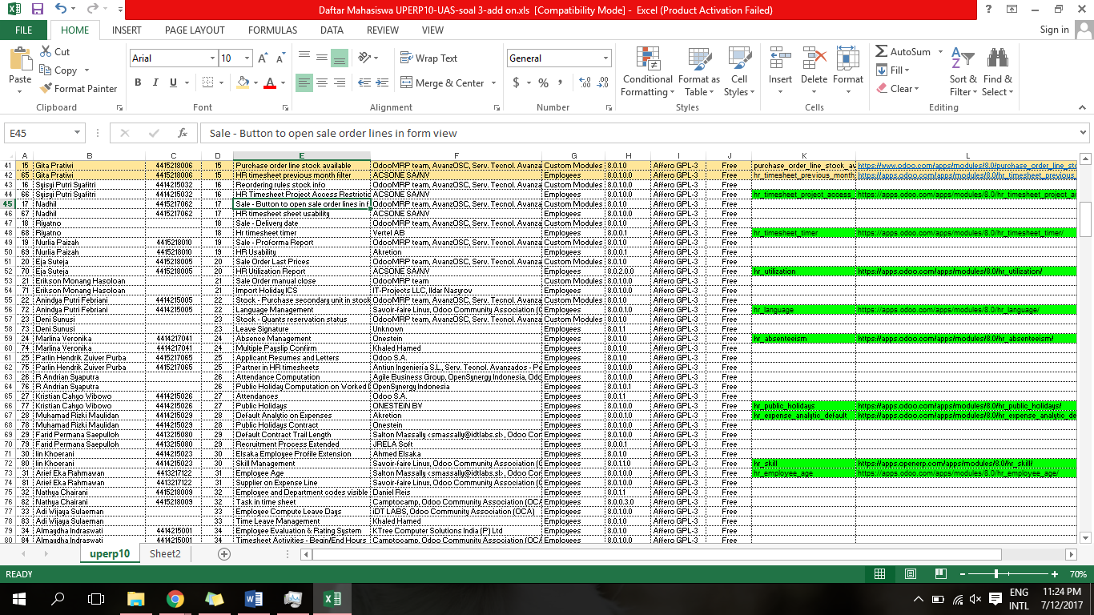Toggle Center horizontal alignment
Screen dimensions: 1094x615
321,82
